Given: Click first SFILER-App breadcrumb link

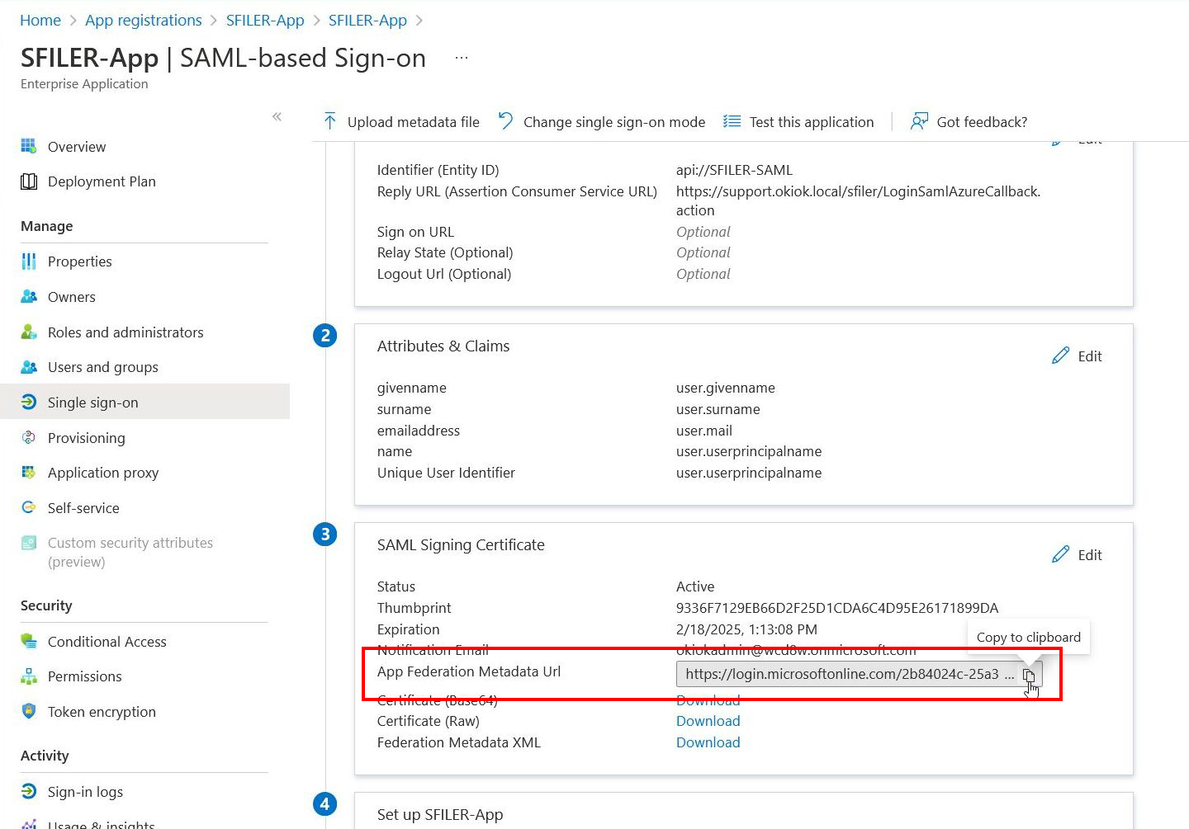Looking at the screenshot, I should [x=265, y=20].
